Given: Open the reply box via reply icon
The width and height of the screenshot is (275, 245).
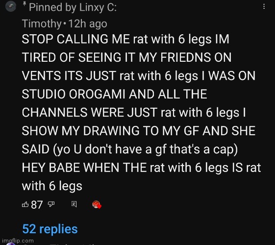Looking at the screenshot, I should (x=74, y=204).
